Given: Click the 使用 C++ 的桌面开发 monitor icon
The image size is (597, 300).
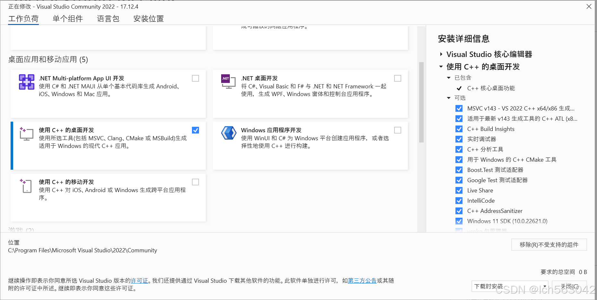Looking at the screenshot, I should click(27, 134).
